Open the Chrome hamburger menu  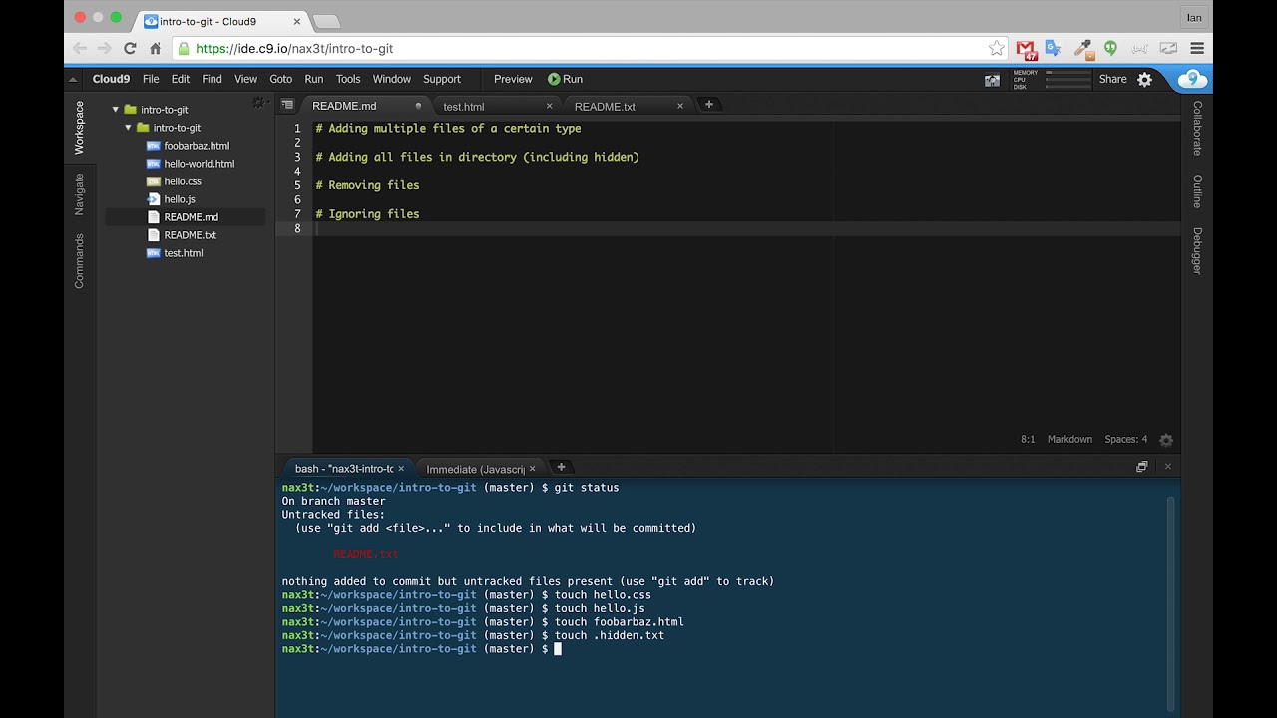(x=1197, y=48)
